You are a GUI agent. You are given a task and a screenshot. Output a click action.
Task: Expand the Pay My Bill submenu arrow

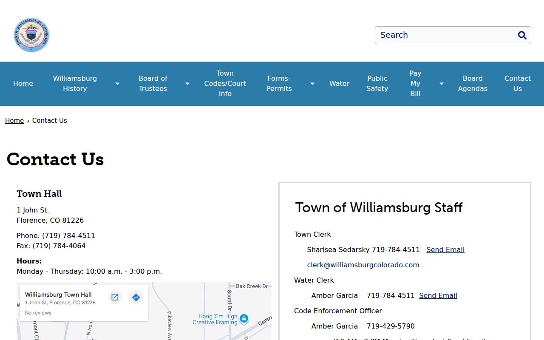441,84
